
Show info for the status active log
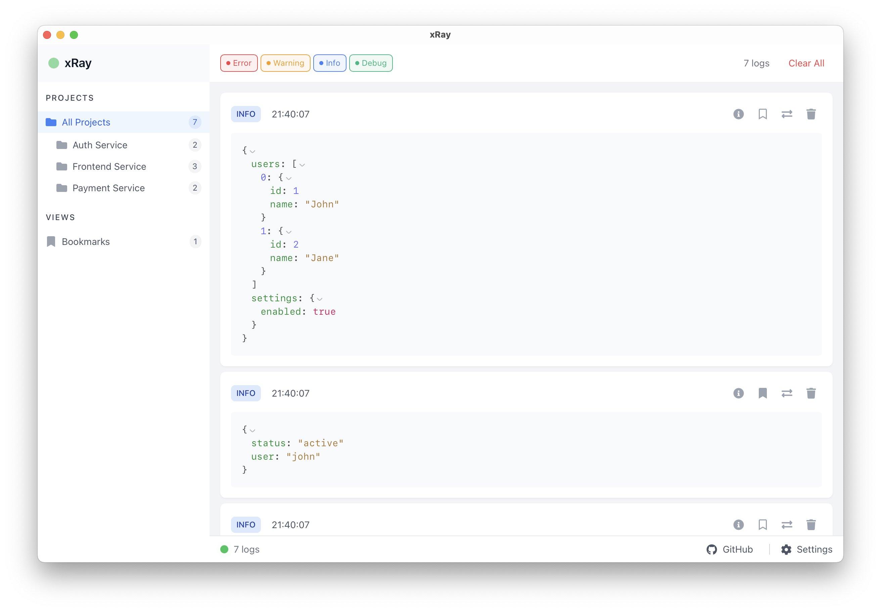click(x=738, y=393)
